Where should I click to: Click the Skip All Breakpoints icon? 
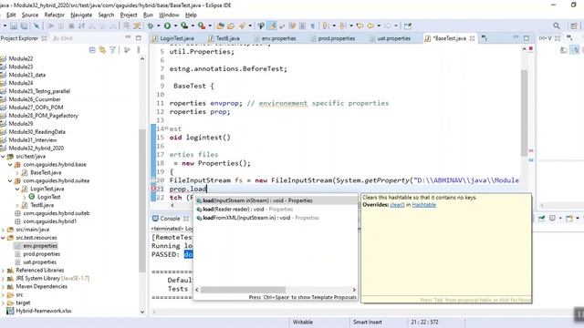(x=36, y=26)
